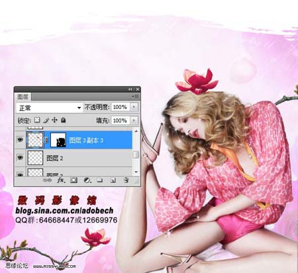This screenshot has width=298, height=273.
Task: Click the add layer style fx icon
Action: pyautogui.click(x=61, y=180)
